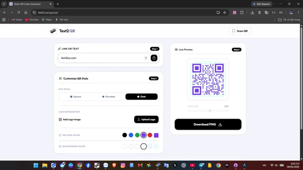303x170 pixels.
Task: Open the Gmail bookmark
Action: 16,20
